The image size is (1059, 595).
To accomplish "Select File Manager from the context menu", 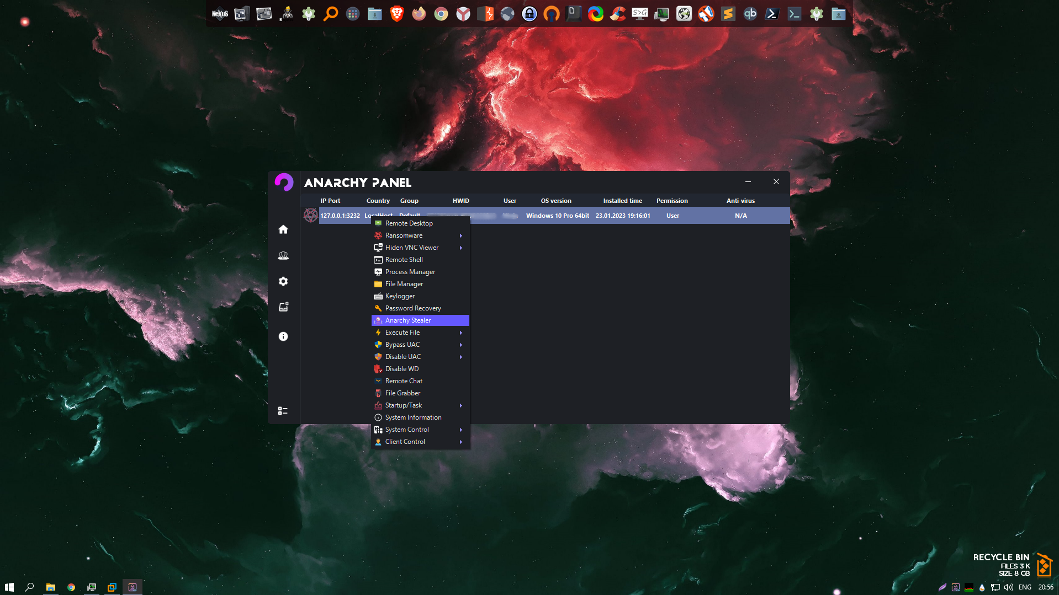I will [x=404, y=284].
